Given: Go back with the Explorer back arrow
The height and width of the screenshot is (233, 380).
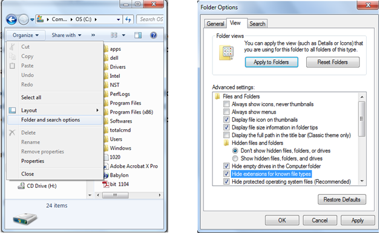Looking at the screenshot, I should pos(11,19).
